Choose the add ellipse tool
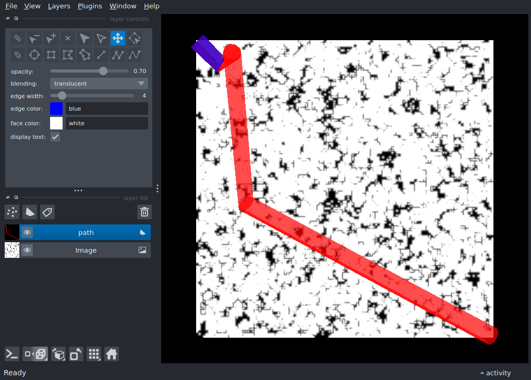The image size is (531, 380). [x=34, y=54]
